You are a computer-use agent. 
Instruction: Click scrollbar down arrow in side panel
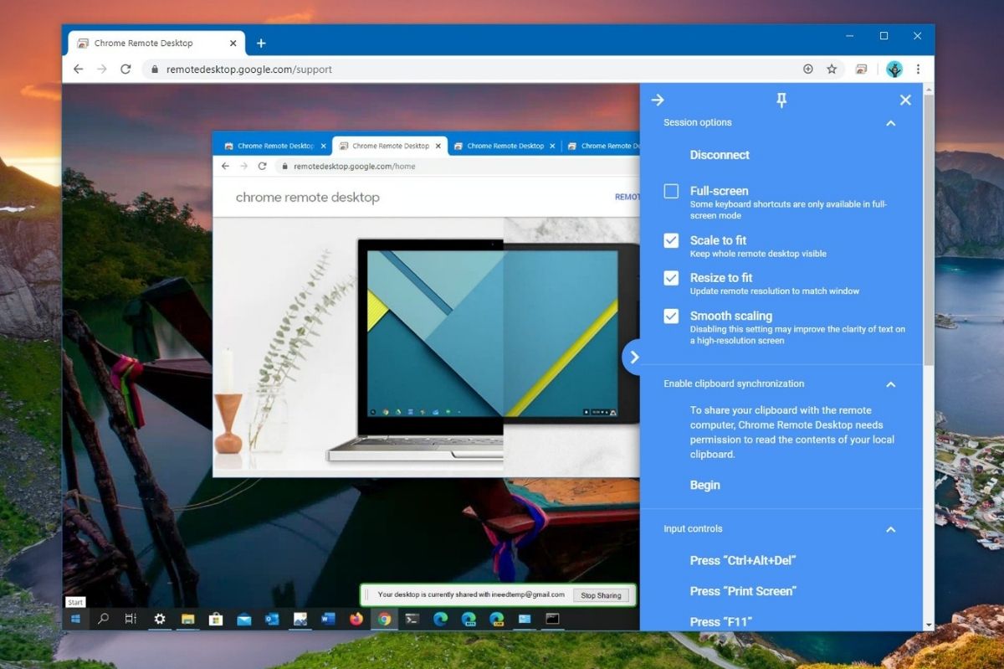929,625
